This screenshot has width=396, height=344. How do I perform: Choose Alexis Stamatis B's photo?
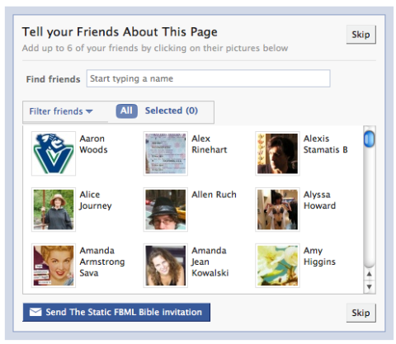277,153
